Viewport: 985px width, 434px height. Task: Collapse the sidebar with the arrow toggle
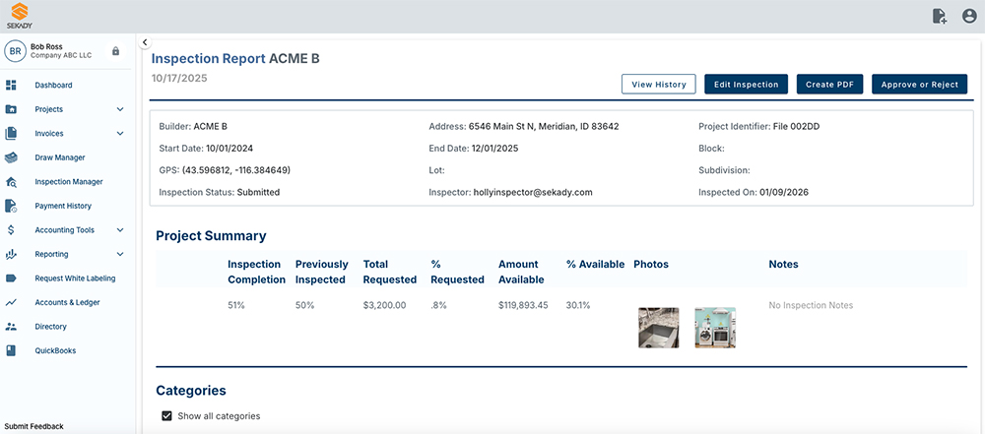(144, 42)
